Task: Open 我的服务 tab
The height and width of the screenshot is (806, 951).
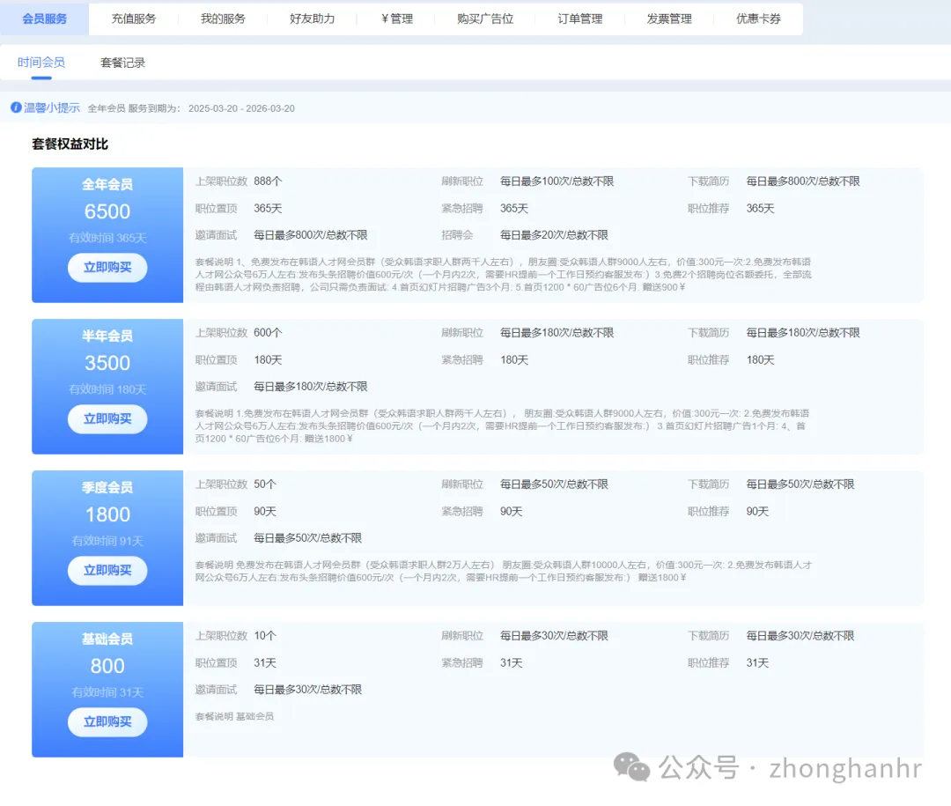Action: coord(223,18)
